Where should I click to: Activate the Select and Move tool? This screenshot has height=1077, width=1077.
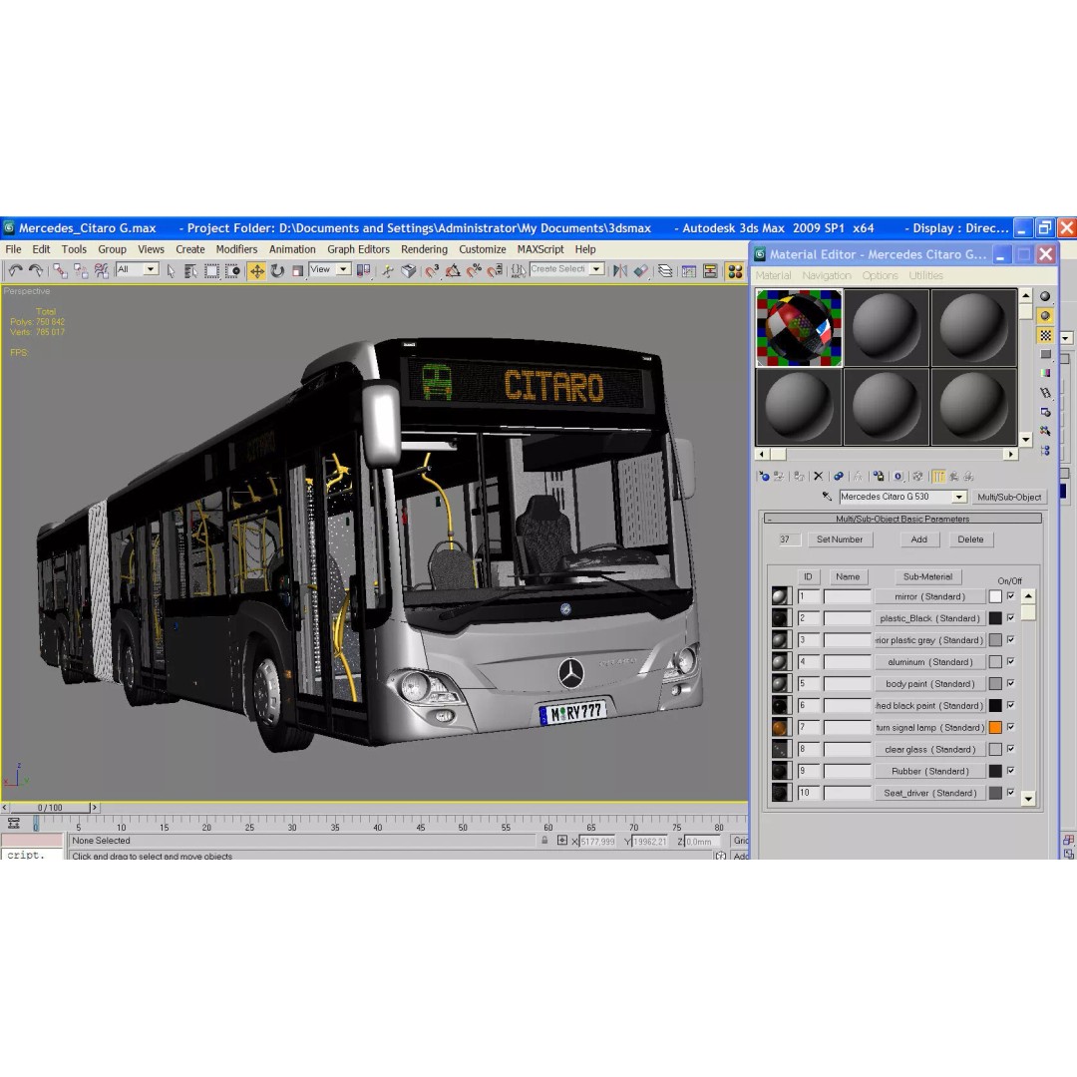pos(257,270)
